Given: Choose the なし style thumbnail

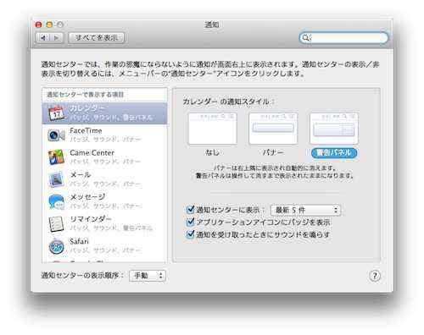Looking at the screenshot, I should point(213,129).
